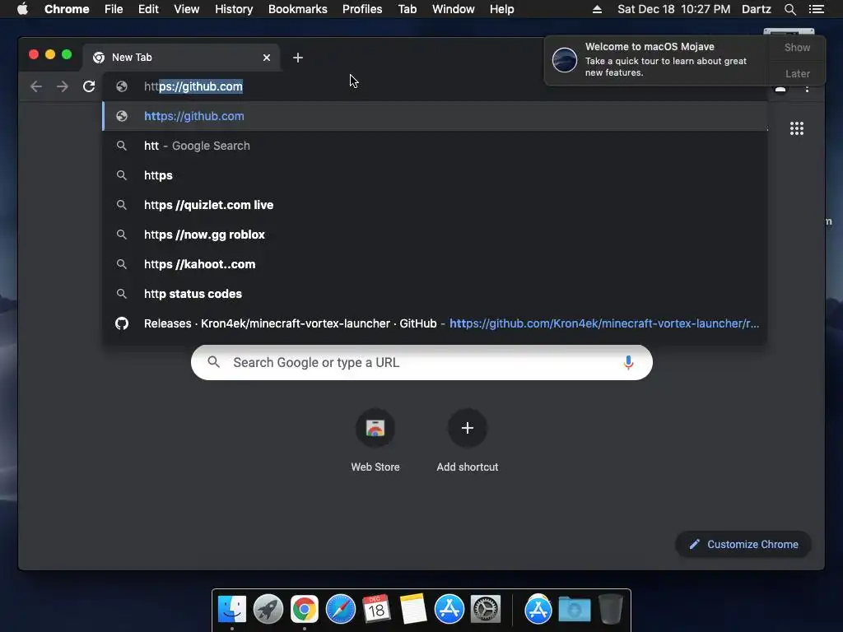Open the Chrome three-dot menu
843x632 pixels.
point(807,89)
